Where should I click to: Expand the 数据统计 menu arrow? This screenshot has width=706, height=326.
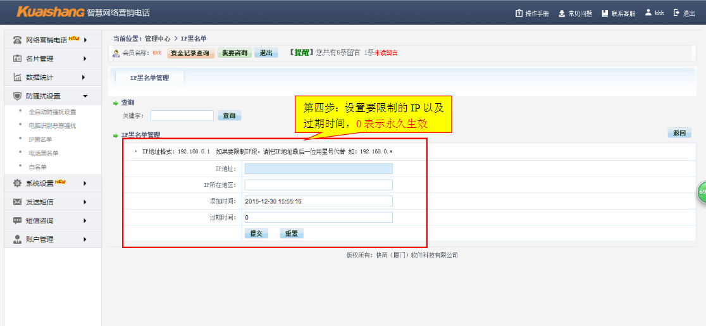point(84,77)
